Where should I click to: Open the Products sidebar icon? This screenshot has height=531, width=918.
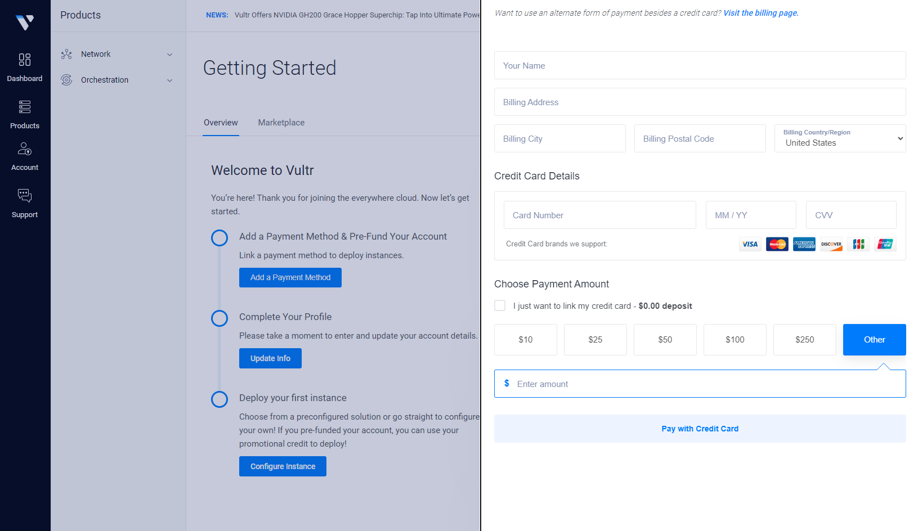point(25,107)
